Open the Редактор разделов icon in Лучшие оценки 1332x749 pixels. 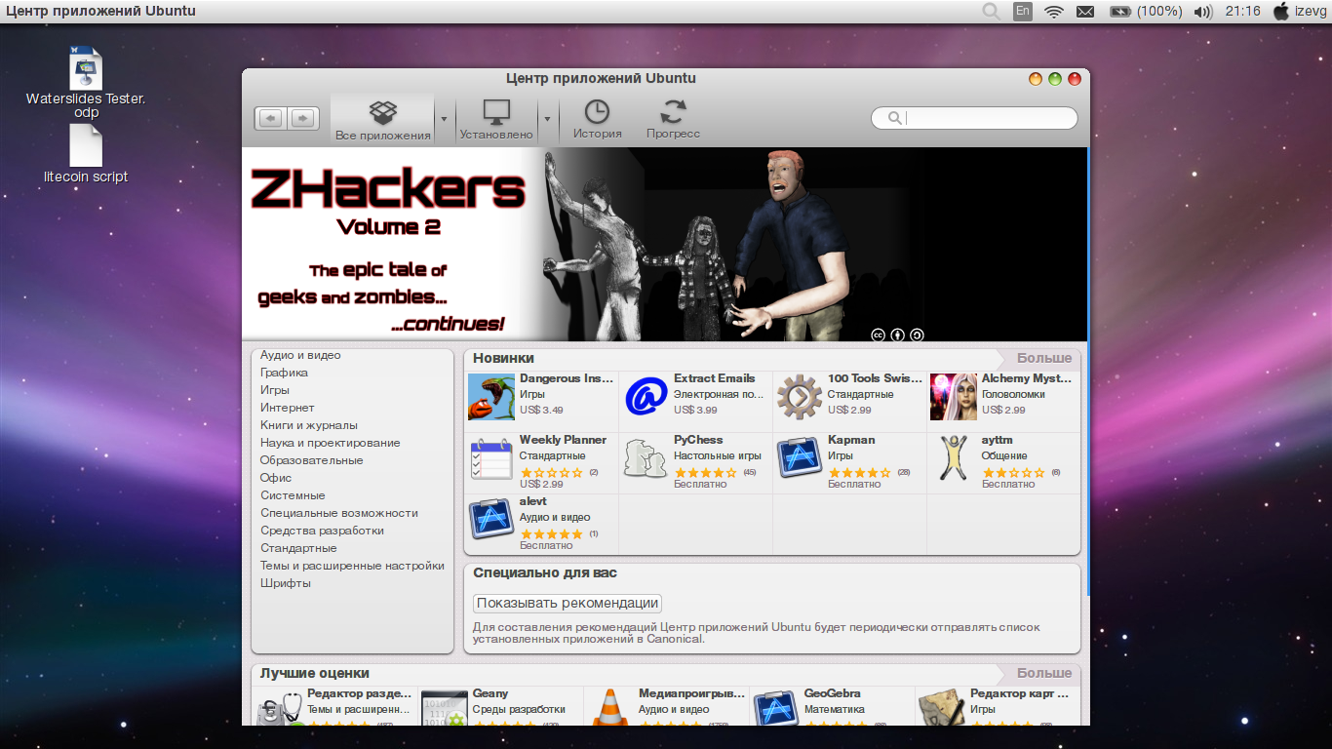[x=279, y=708]
